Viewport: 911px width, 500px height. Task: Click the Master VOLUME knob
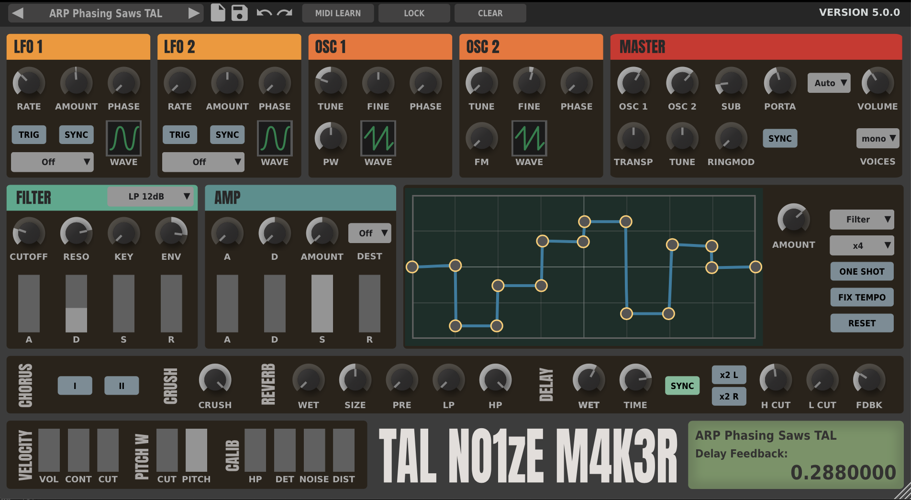coord(878,83)
